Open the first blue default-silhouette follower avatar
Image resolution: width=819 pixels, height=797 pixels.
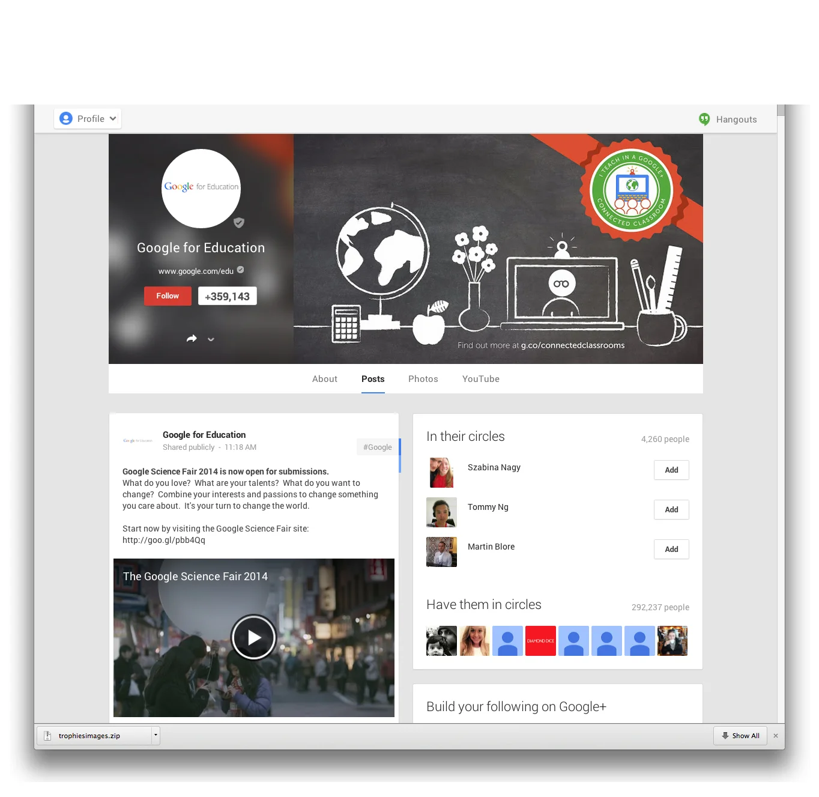tap(507, 641)
